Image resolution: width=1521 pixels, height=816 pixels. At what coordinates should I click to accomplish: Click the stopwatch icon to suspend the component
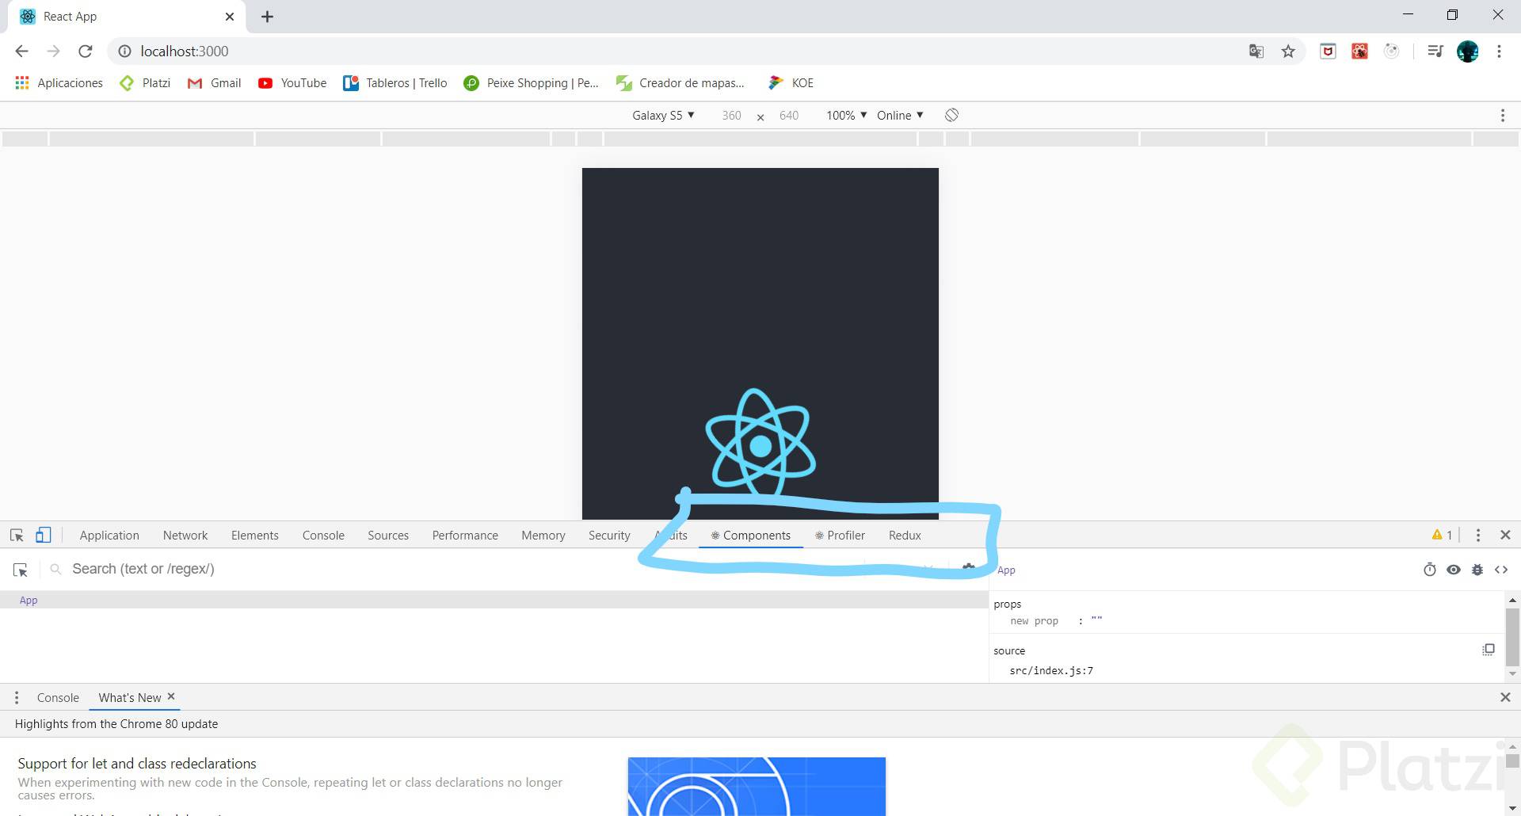point(1430,570)
